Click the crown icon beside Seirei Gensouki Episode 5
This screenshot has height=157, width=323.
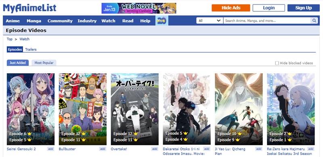pos(29,140)
